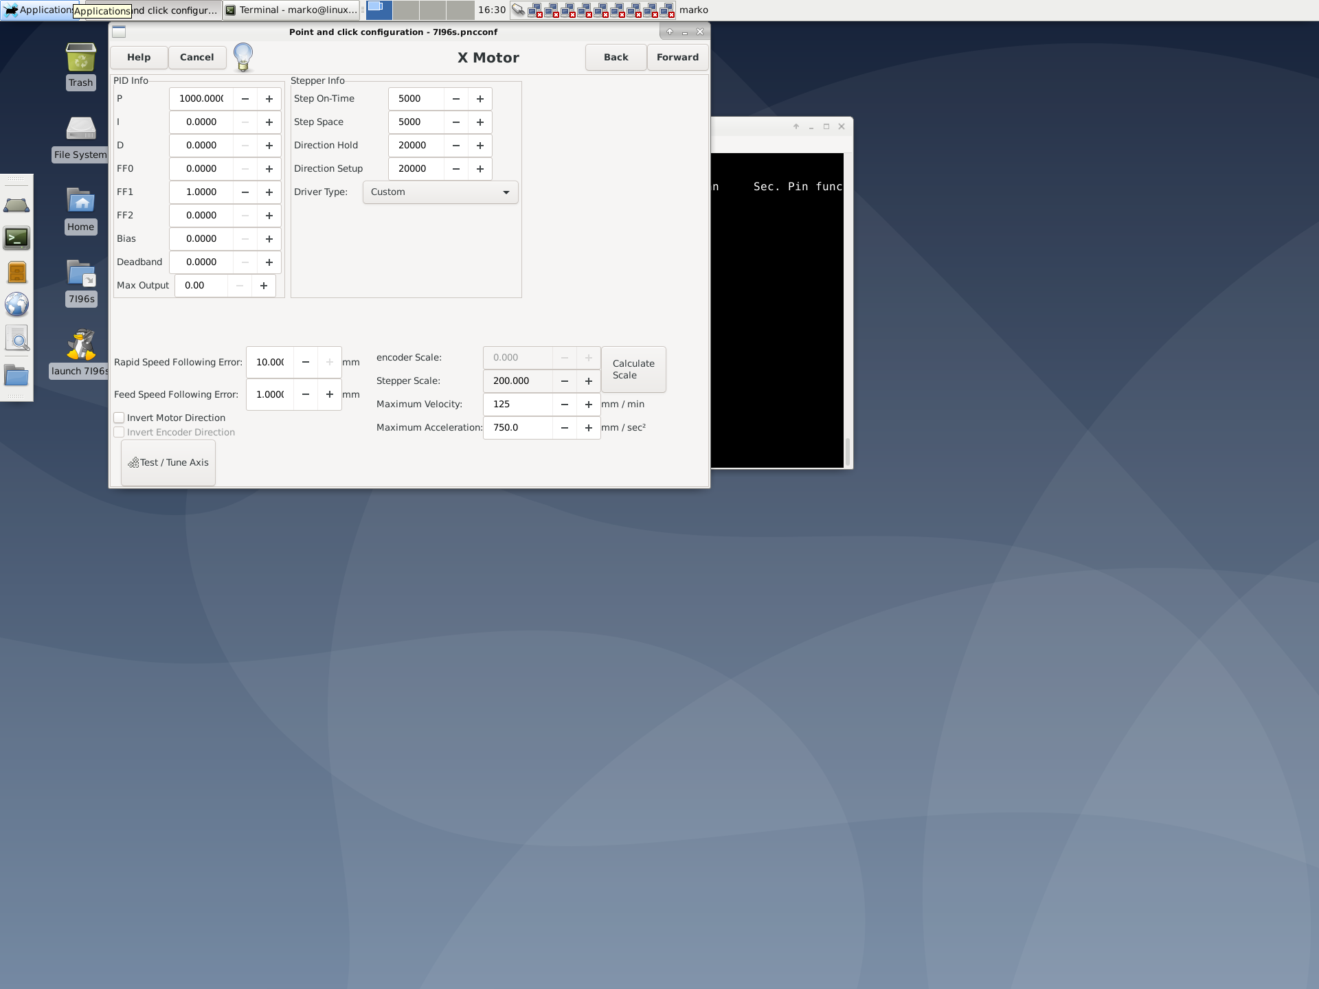Click the scrollbar in the background terminal window

point(848,452)
